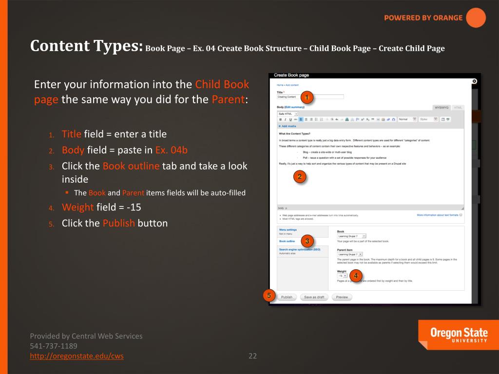Click the 'What Are Content Types?' body heading

[294, 134]
